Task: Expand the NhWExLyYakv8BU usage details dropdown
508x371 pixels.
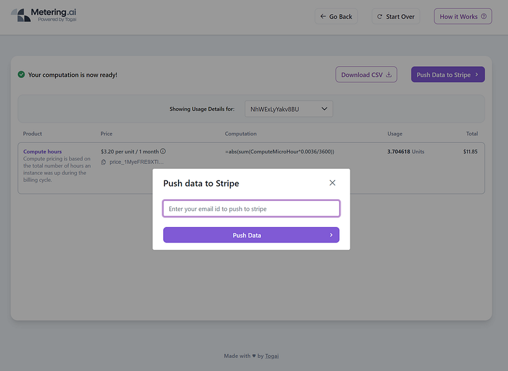Action: pos(289,109)
